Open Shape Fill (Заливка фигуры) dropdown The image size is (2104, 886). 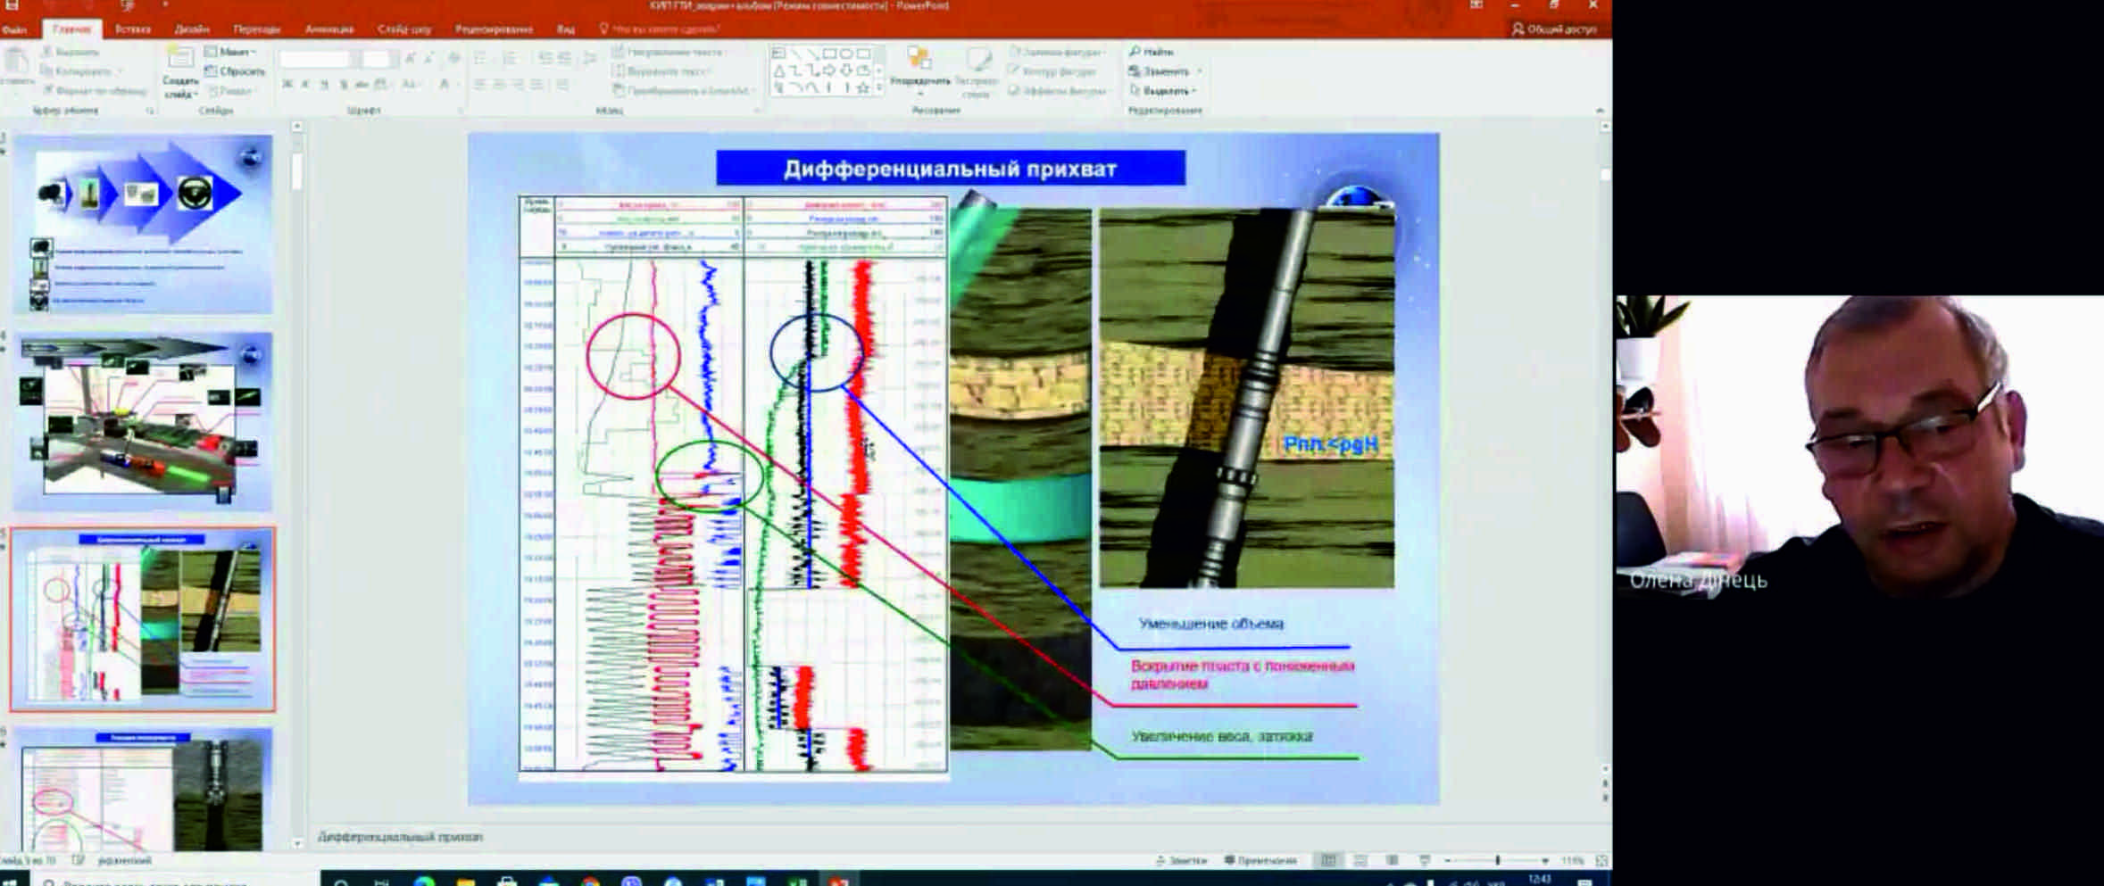click(1057, 52)
